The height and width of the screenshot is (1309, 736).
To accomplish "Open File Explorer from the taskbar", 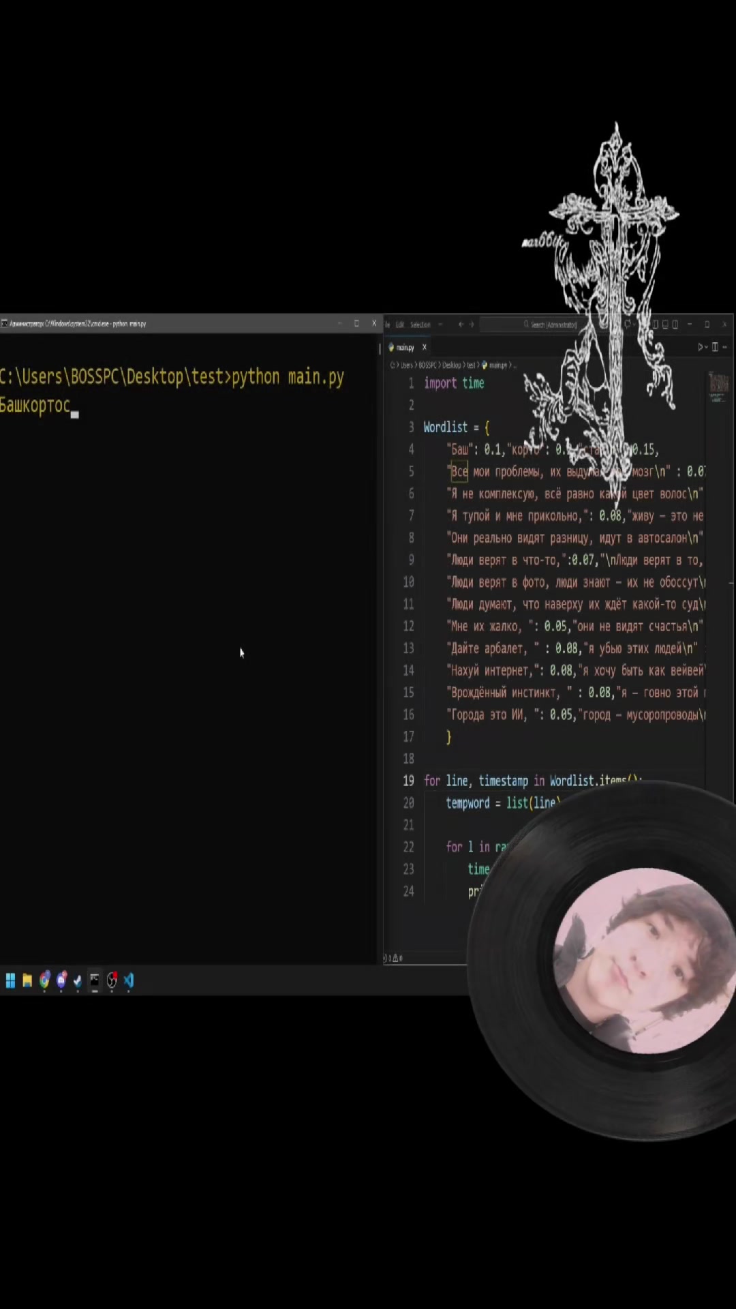I will pyautogui.click(x=27, y=980).
